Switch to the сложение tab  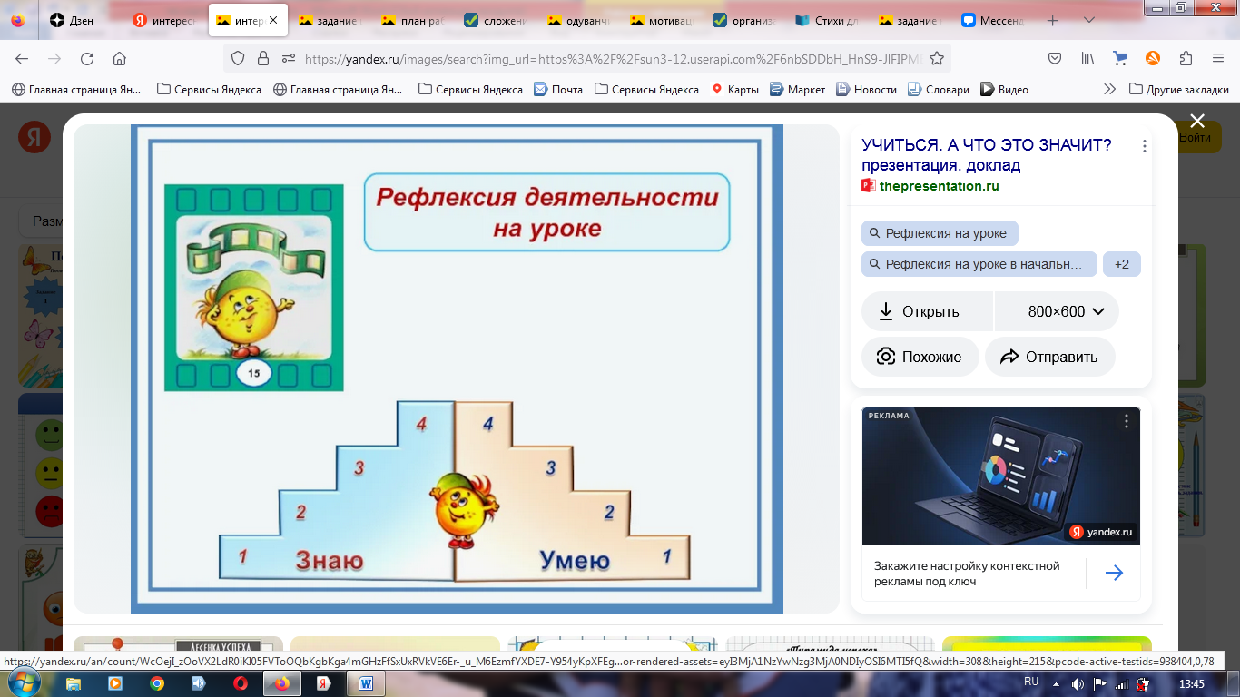coord(497,20)
